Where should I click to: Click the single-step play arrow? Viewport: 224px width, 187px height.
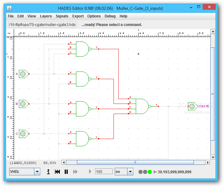coord(90,171)
